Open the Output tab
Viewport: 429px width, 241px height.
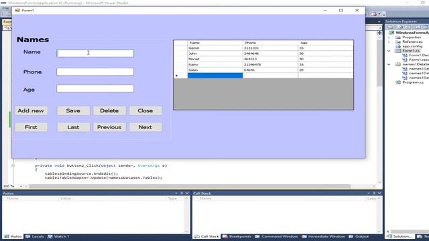[359, 236]
